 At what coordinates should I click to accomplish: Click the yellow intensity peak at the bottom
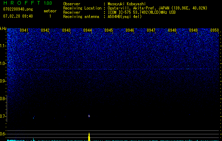tap(89, 137)
